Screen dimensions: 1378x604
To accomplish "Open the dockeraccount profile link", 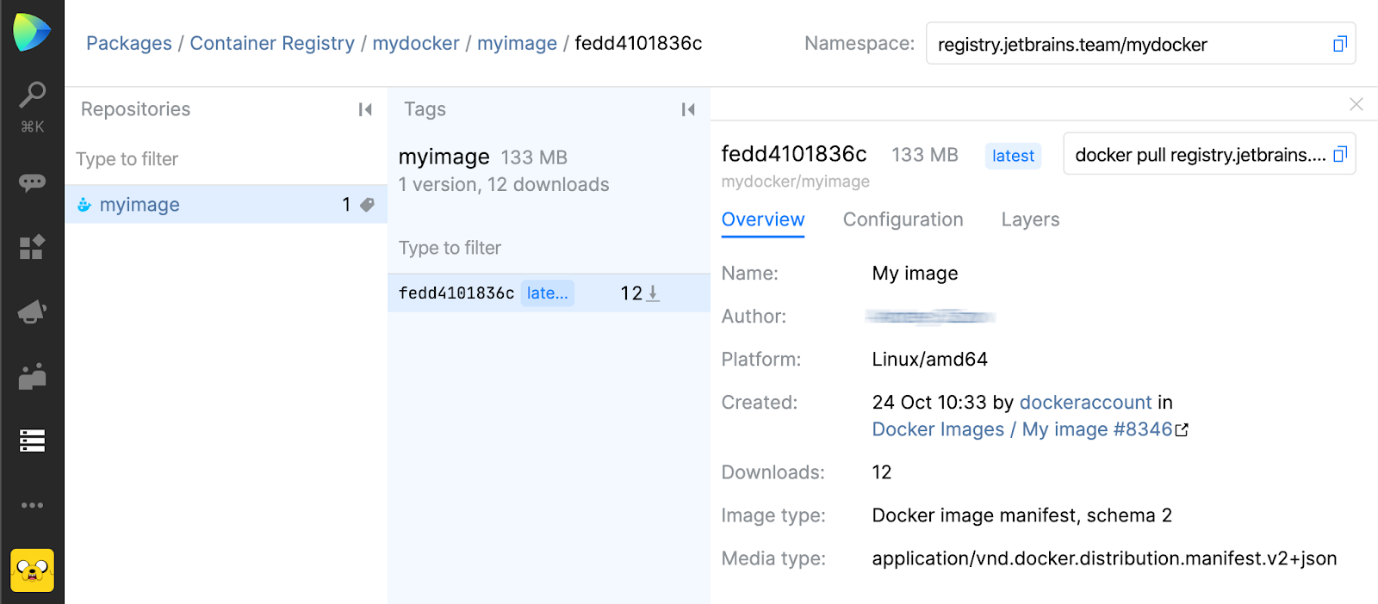I will pos(1085,403).
